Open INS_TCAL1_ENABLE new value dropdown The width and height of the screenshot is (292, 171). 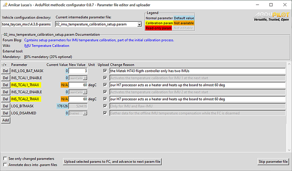tap(85, 78)
